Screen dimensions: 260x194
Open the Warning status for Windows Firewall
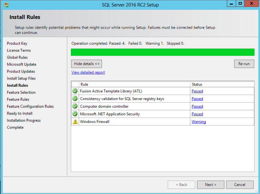(x=198, y=122)
